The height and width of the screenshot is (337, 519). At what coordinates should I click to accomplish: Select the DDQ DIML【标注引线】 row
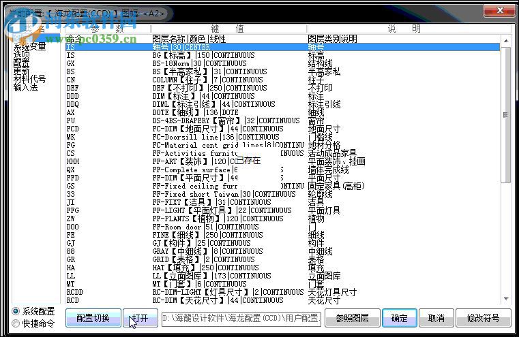[282, 104]
